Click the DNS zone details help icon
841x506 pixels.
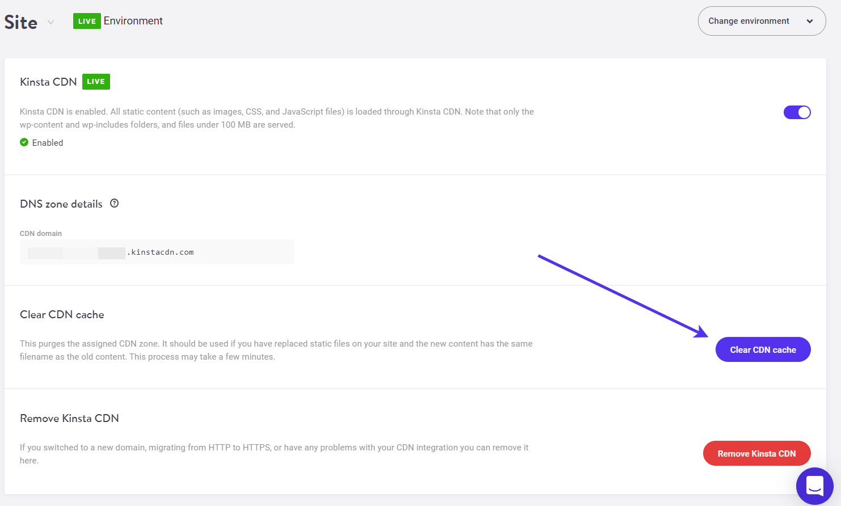point(114,203)
